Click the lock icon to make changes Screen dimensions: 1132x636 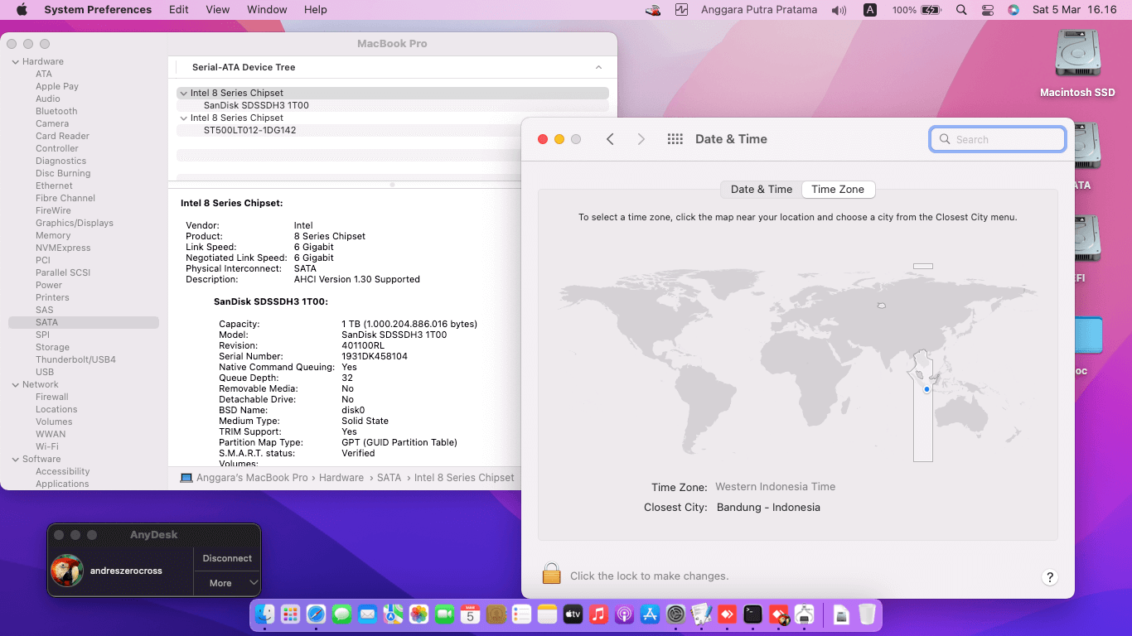click(x=552, y=574)
